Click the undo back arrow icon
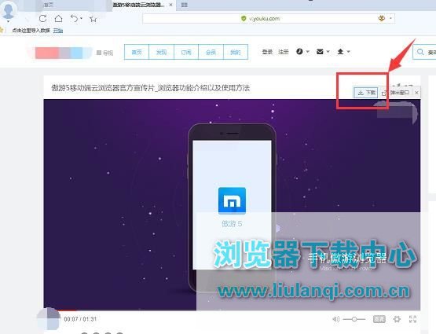Screen dimensions: 436x334 pos(74,19)
